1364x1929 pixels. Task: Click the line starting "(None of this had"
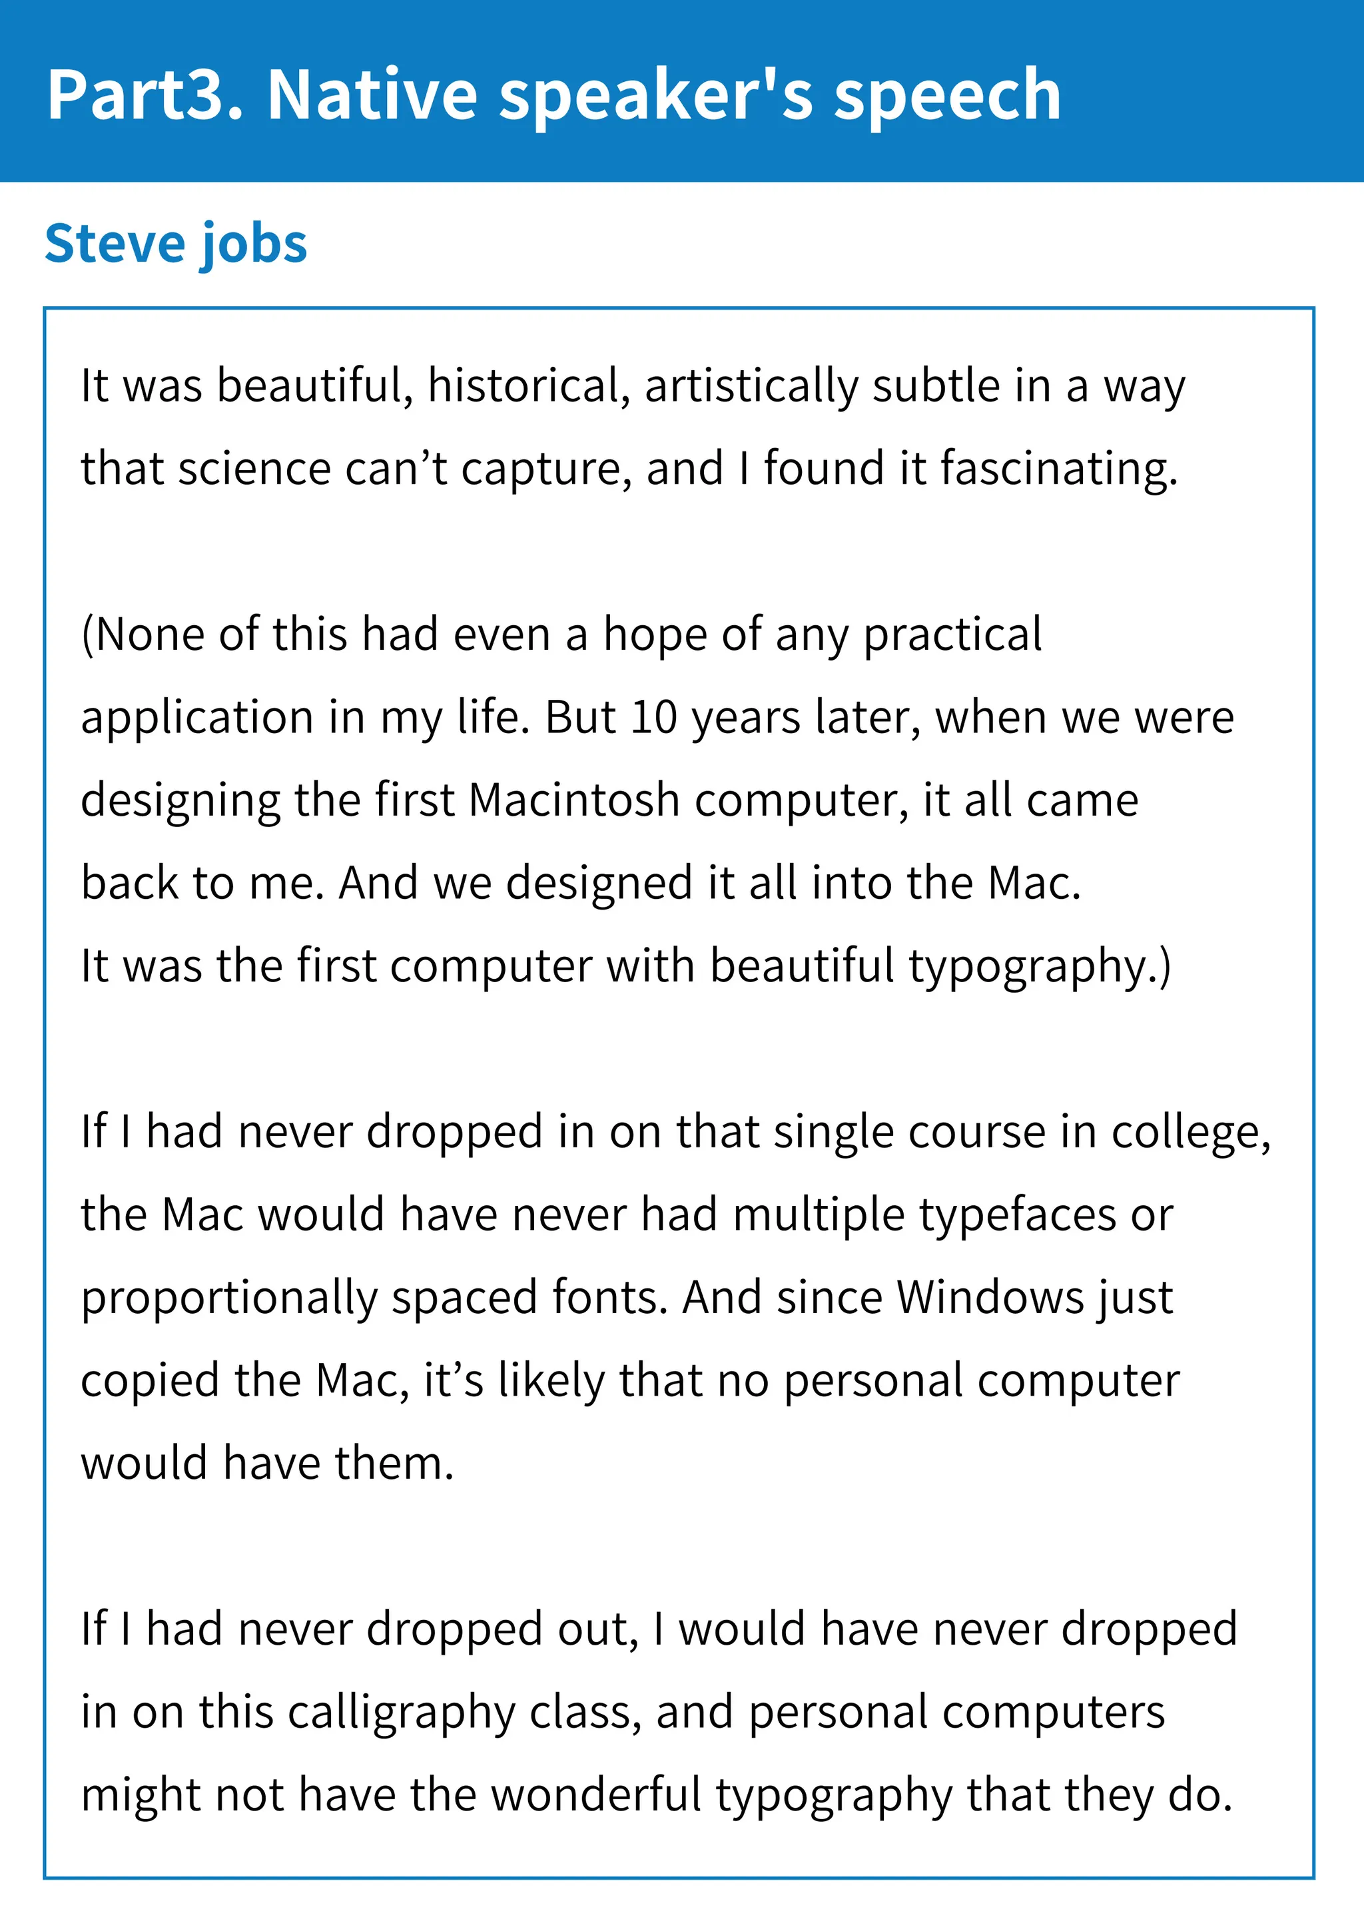(x=561, y=635)
